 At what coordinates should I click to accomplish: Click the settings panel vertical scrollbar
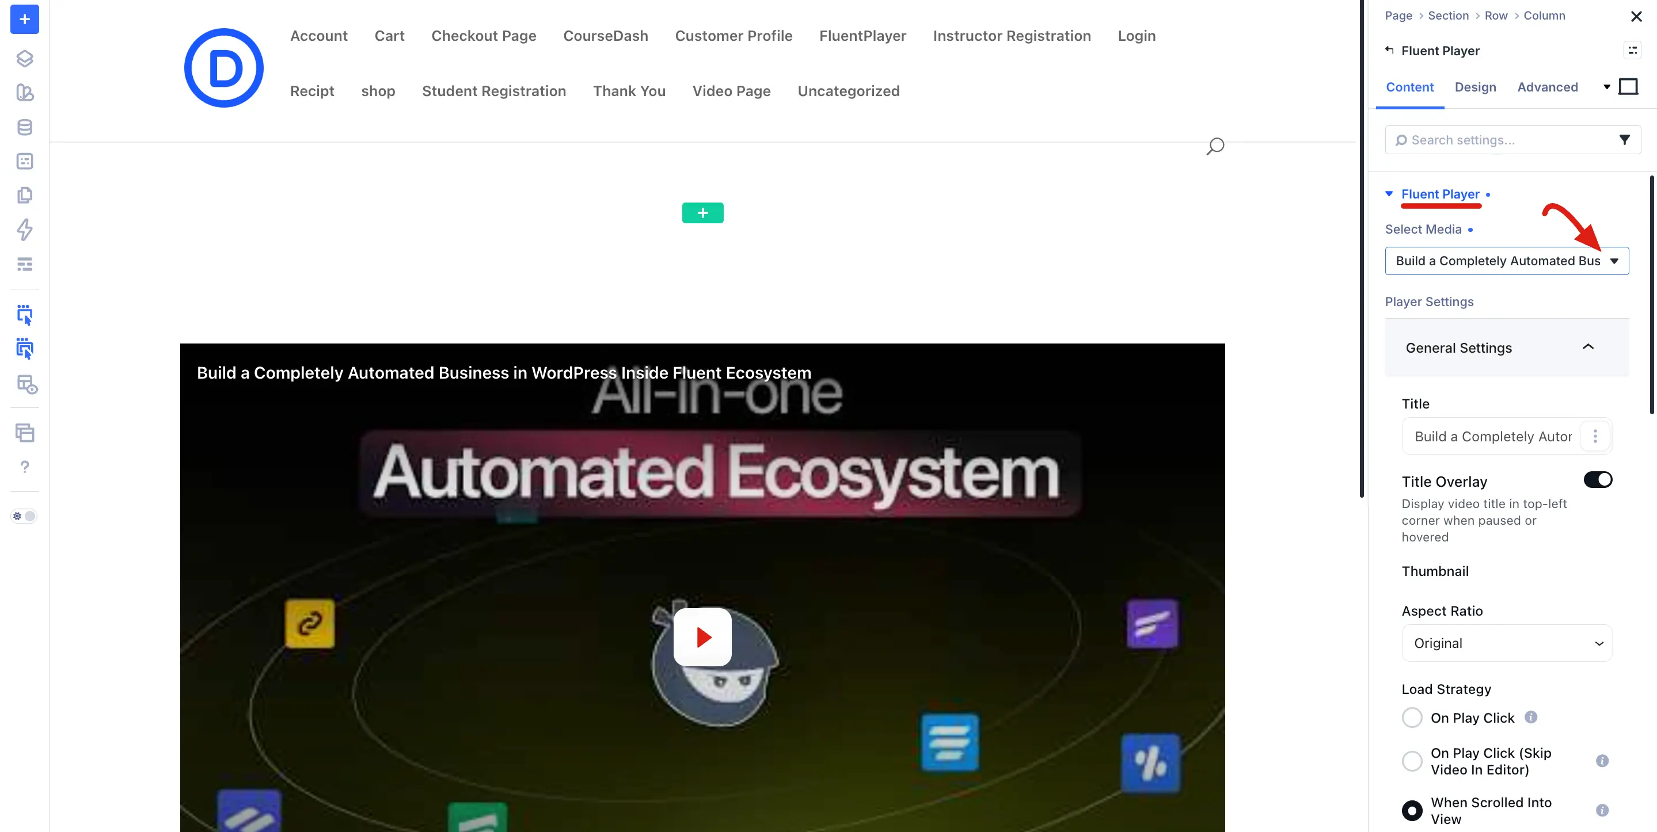pyautogui.click(x=1651, y=295)
